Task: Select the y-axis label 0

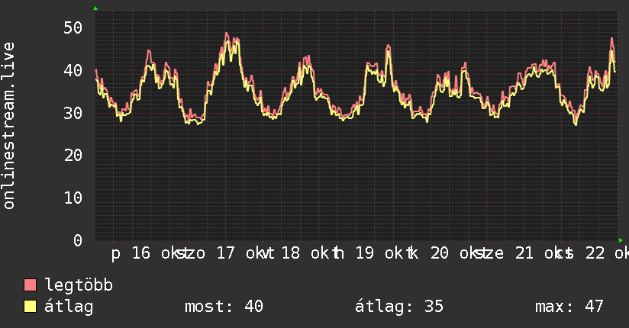Action: tap(78, 240)
